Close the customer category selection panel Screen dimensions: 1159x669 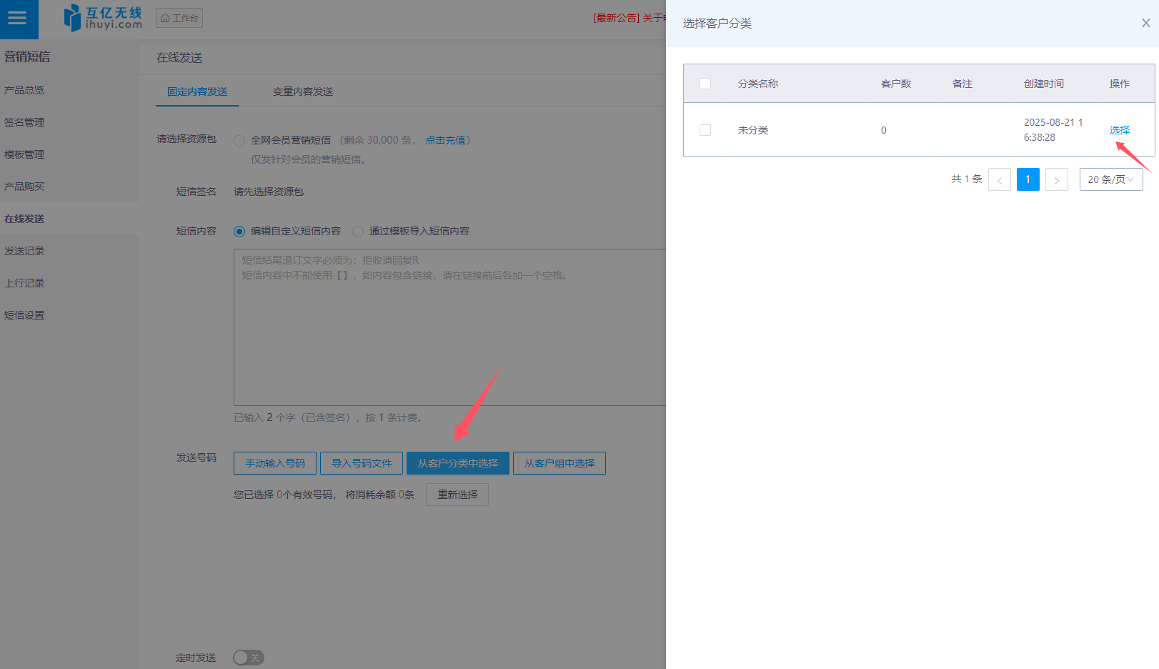point(1145,23)
